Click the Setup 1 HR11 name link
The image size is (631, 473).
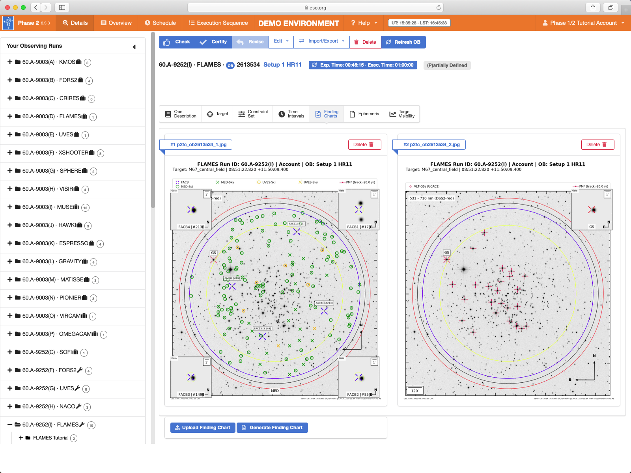tap(282, 65)
